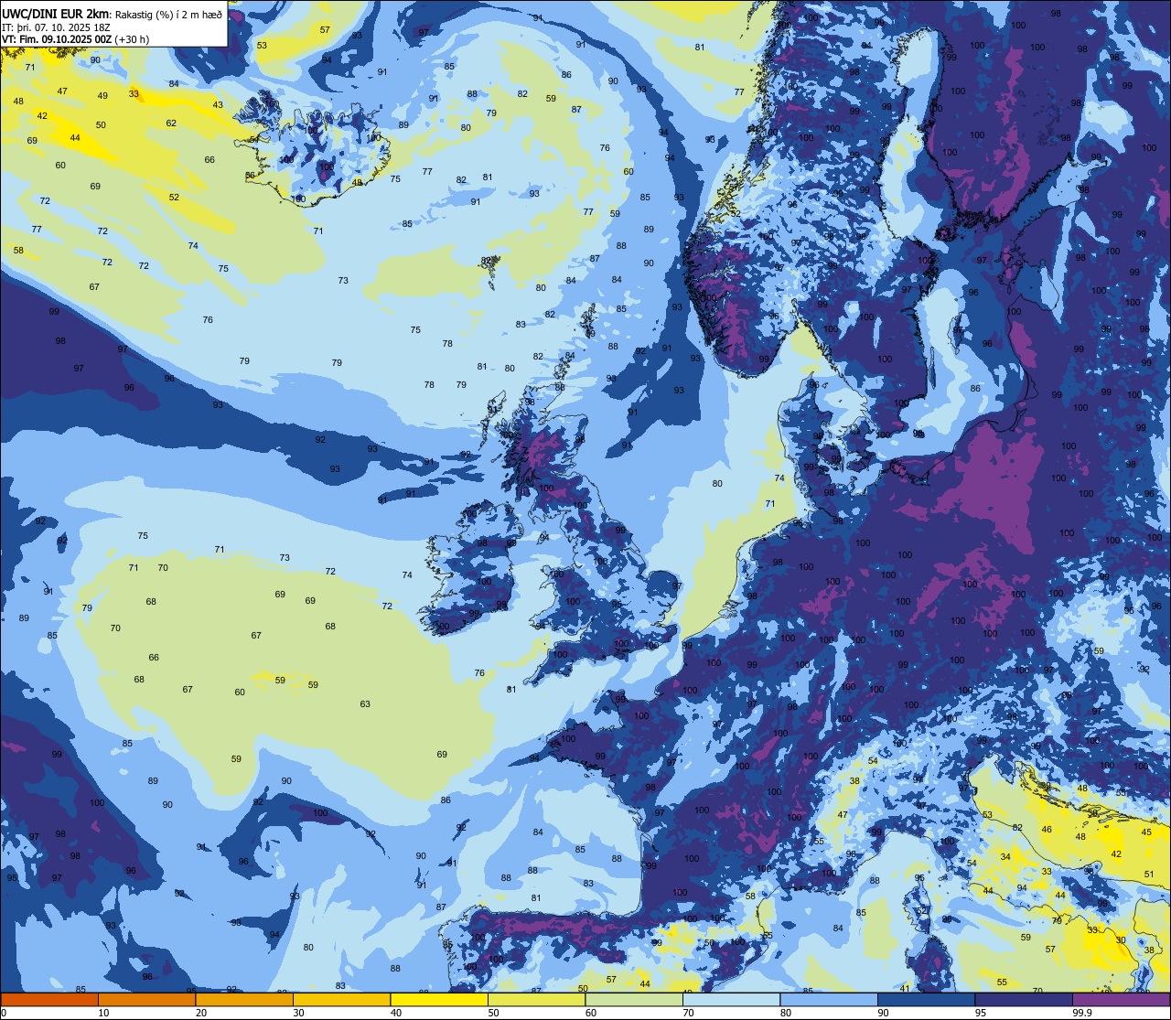Click the purple legend segment above 99.9%
Viewport: 1171px width, 1020px height.
[x=1122, y=999]
